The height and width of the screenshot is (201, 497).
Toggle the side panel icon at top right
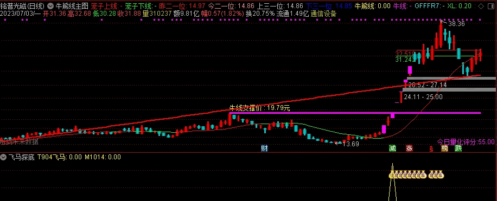click(x=491, y=6)
